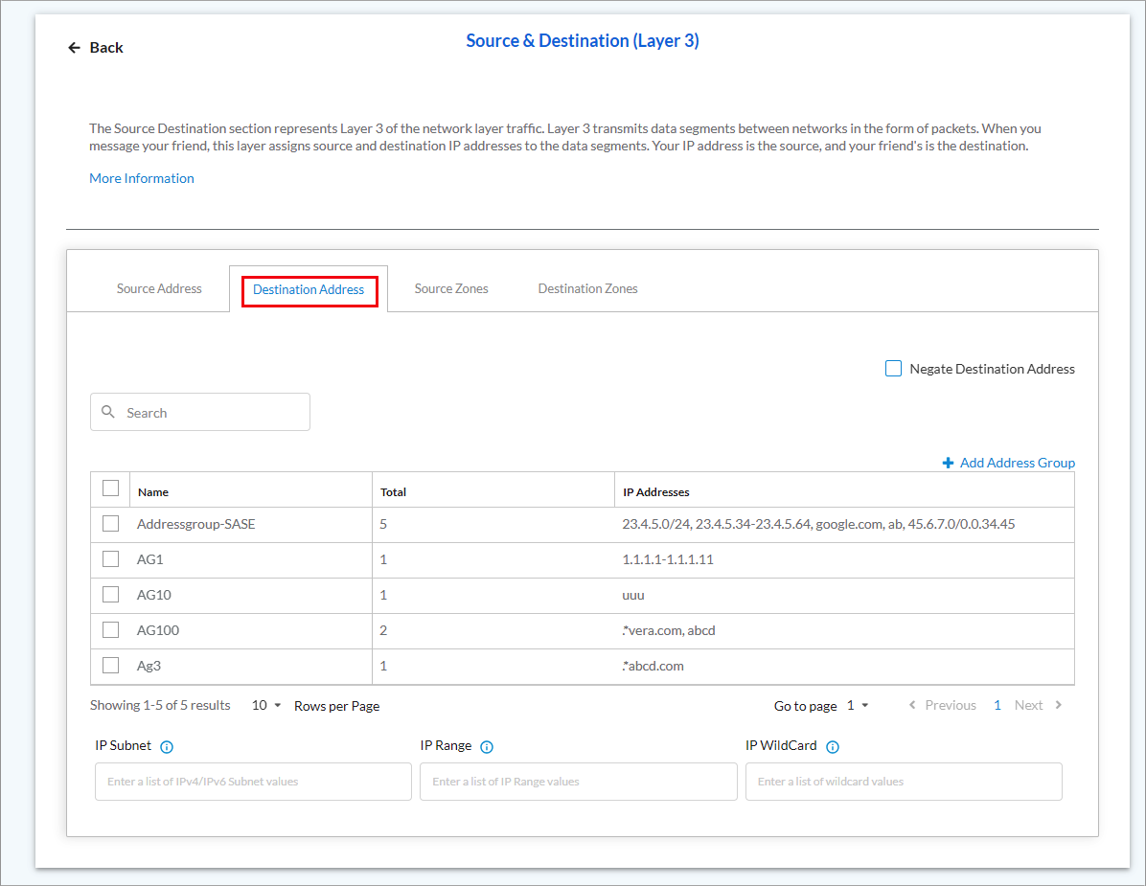Image resolution: width=1146 pixels, height=886 pixels.
Task: Focus the IP WildCard values field
Action: pyautogui.click(x=904, y=782)
